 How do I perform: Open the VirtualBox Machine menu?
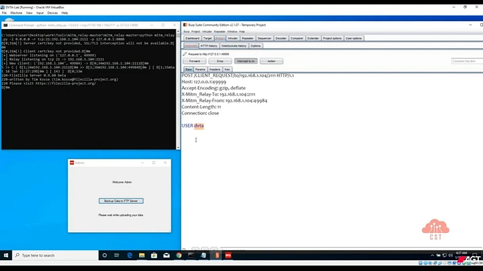(x=16, y=13)
